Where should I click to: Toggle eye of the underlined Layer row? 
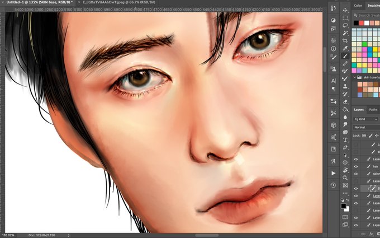pyautogui.click(x=356, y=196)
